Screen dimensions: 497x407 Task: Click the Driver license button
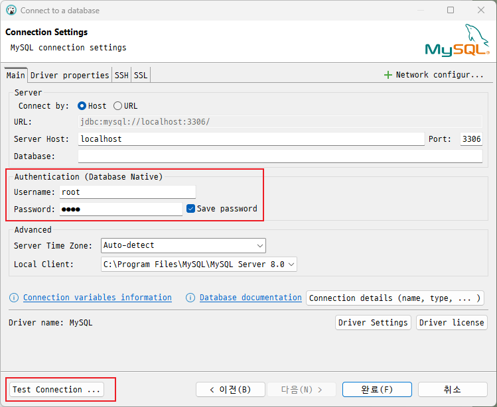(452, 322)
